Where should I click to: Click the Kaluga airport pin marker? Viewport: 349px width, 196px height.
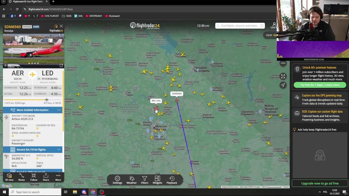click(x=133, y=163)
